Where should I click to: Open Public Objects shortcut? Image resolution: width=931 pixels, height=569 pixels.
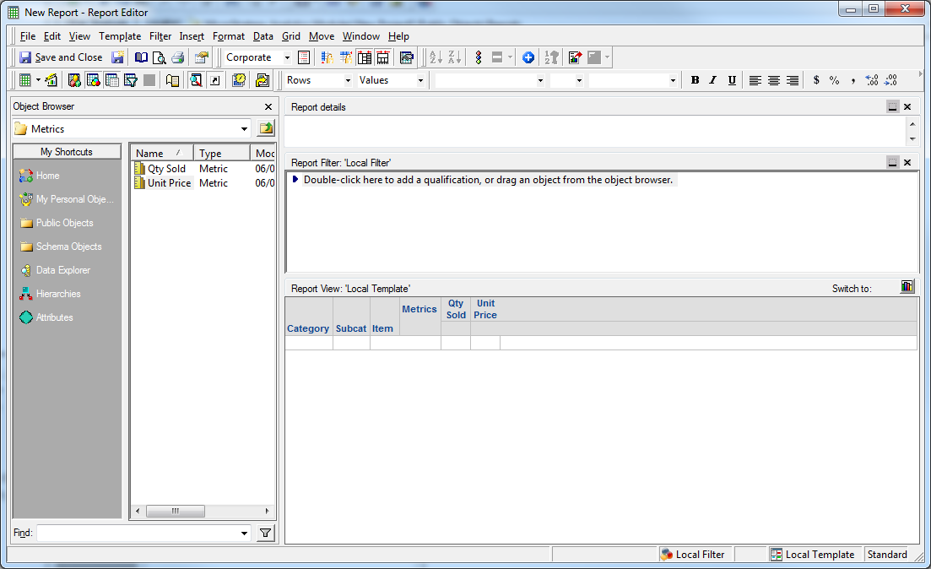point(64,223)
